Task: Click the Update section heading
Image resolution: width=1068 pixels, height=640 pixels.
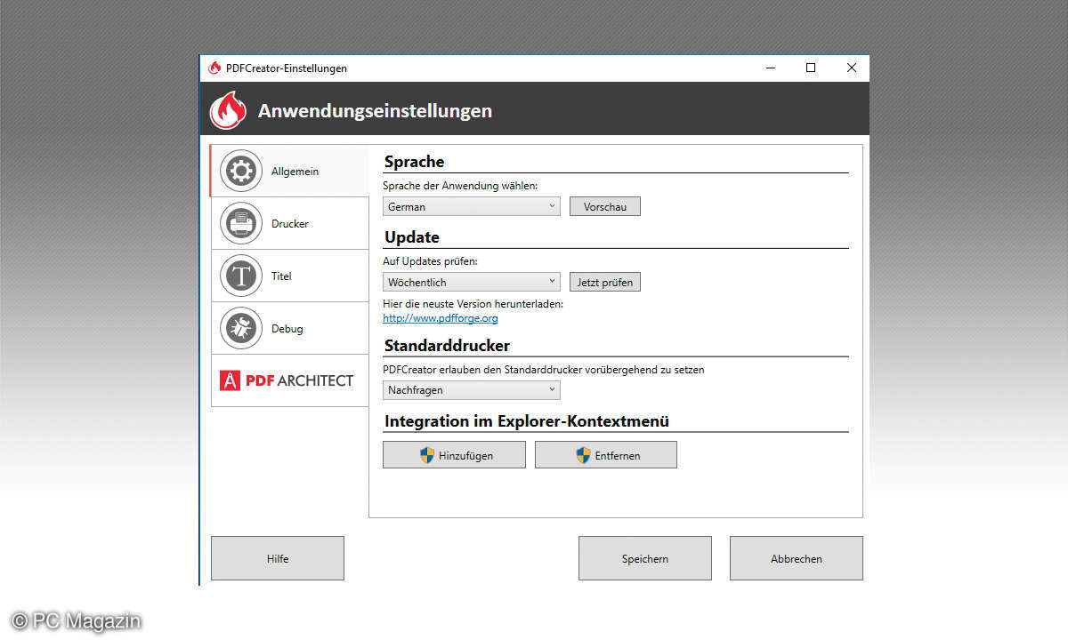Action: coord(412,237)
